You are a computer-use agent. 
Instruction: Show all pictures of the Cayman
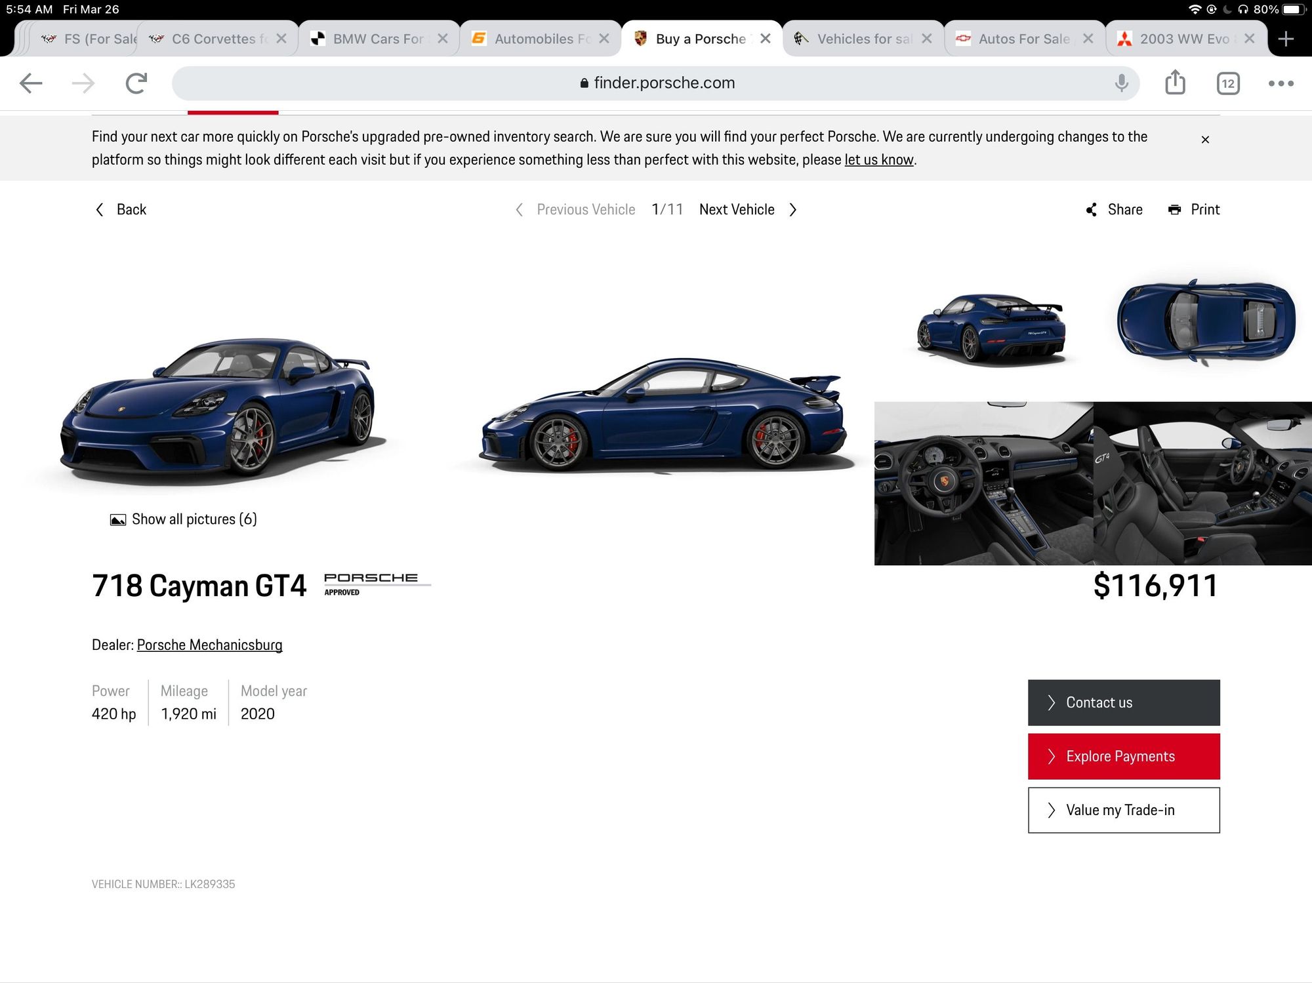[x=184, y=519]
